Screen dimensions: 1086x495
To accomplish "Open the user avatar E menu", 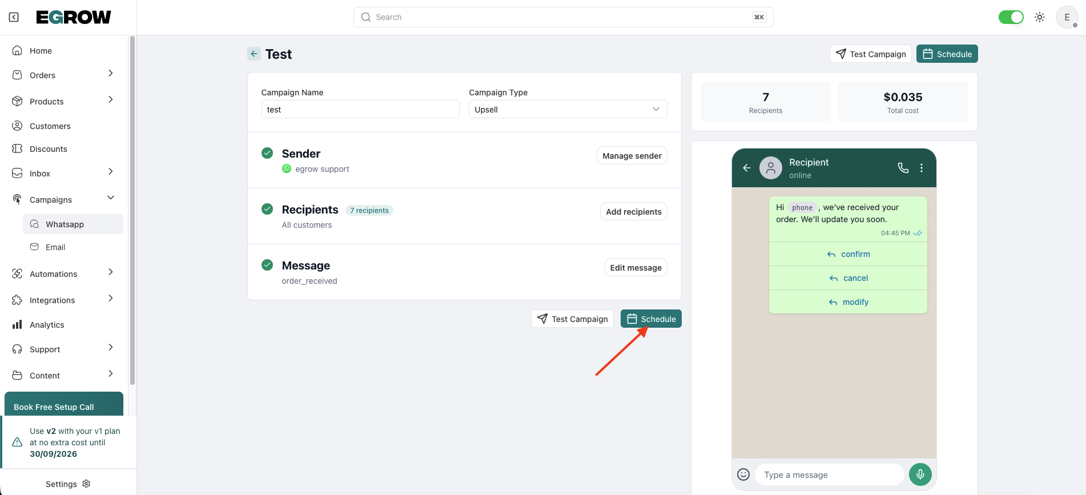I will point(1067,17).
